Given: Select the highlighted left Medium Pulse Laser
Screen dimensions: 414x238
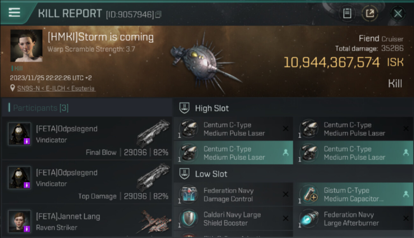Looking at the screenshot, I should [233, 153].
